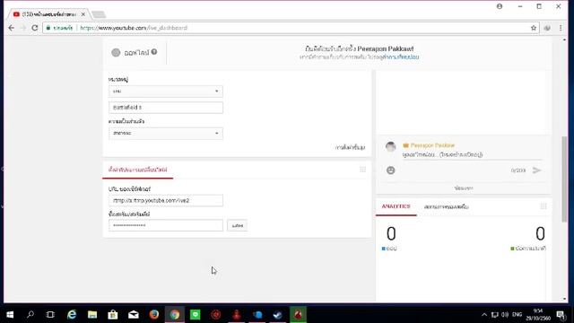Open the advanced settings link

coord(350,147)
